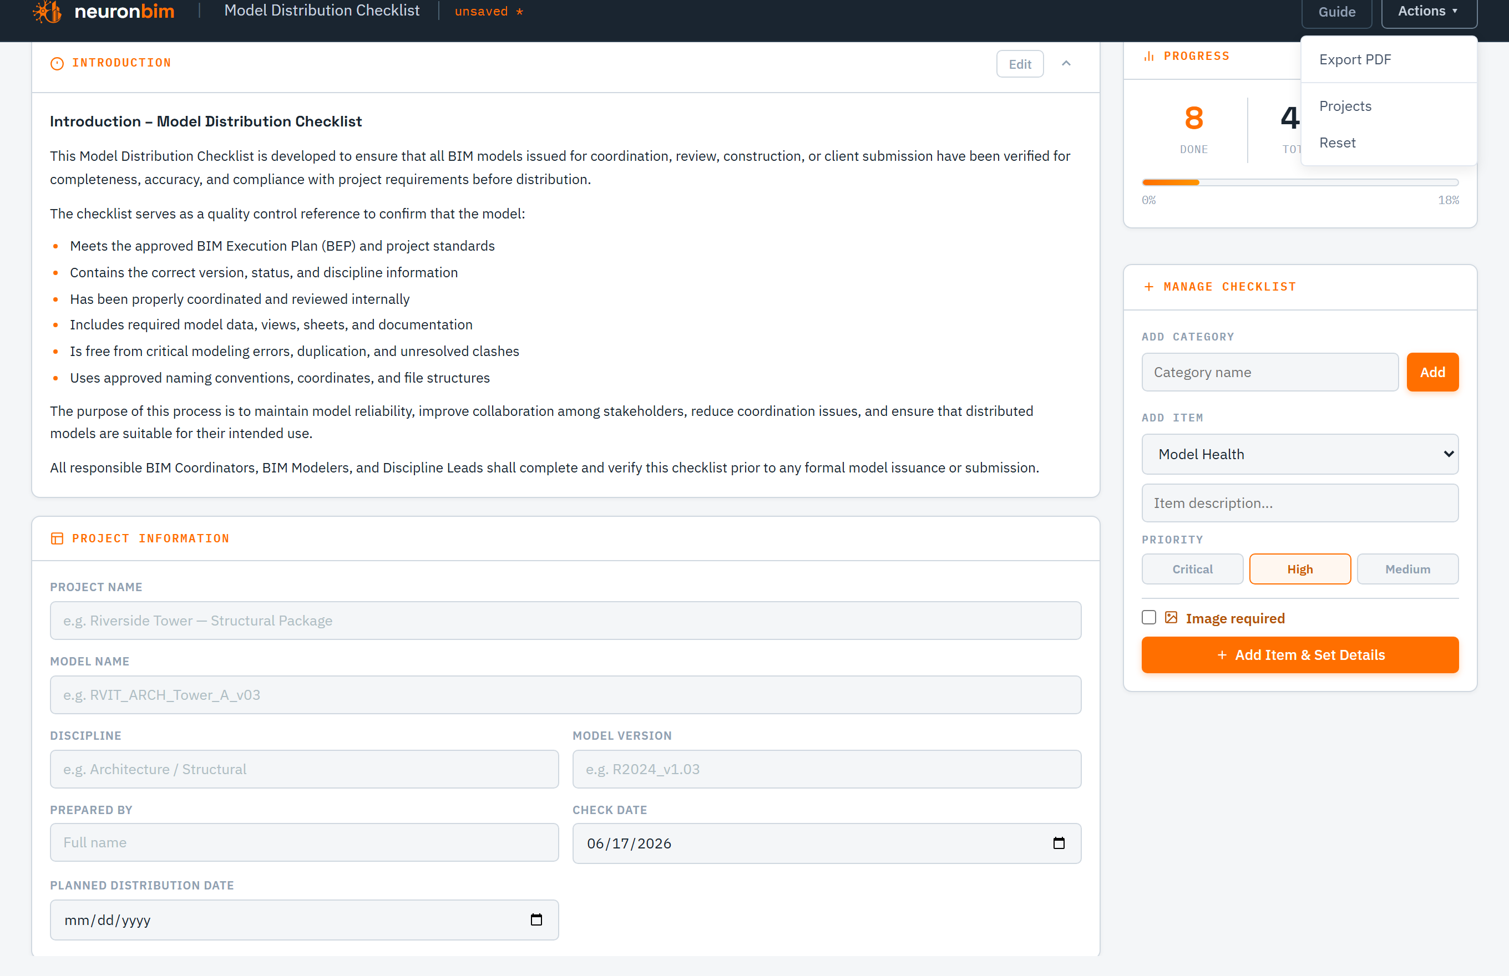Click the image icon beside Image required
The image size is (1509, 976).
1171,618
